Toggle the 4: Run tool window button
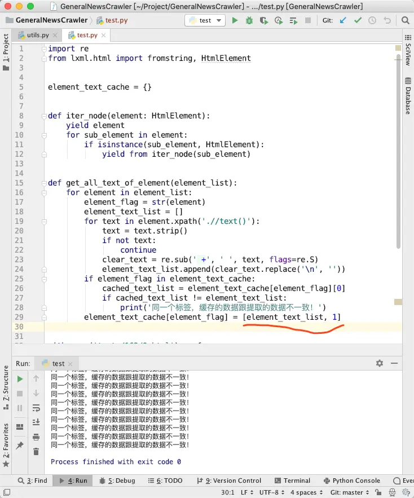The height and width of the screenshot is (498, 414). pos(73,481)
